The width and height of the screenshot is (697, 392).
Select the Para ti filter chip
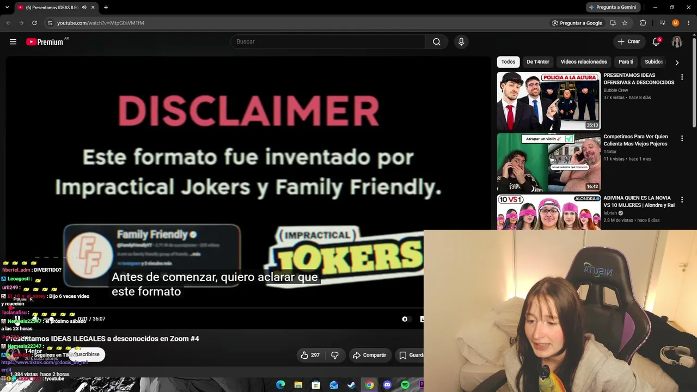click(x=626, y=62)
